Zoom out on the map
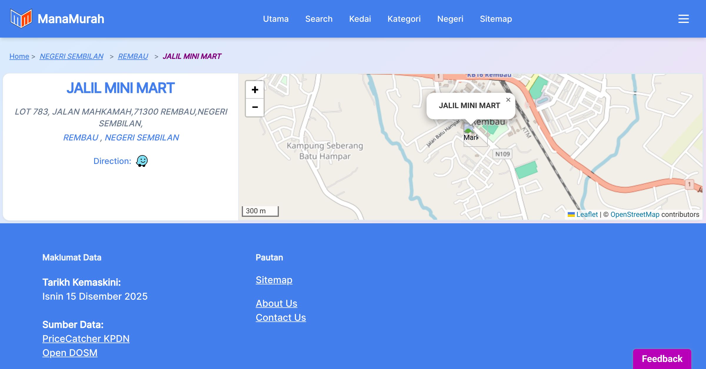The height and width of the screenshot is (369, 706). click(x=255, y=108)
